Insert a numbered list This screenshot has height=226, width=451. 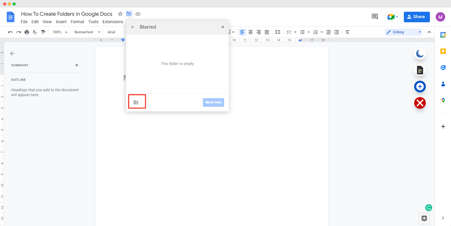(316, 32)
